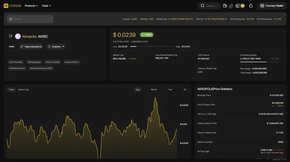This screenshot has width=290, height=162.
Task: Click the magnifier icon in the header search
Action: 203,6
